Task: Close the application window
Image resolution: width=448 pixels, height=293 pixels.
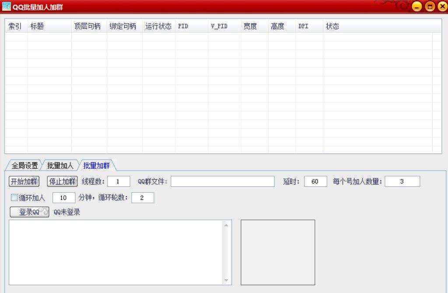Action: (442, 7)
